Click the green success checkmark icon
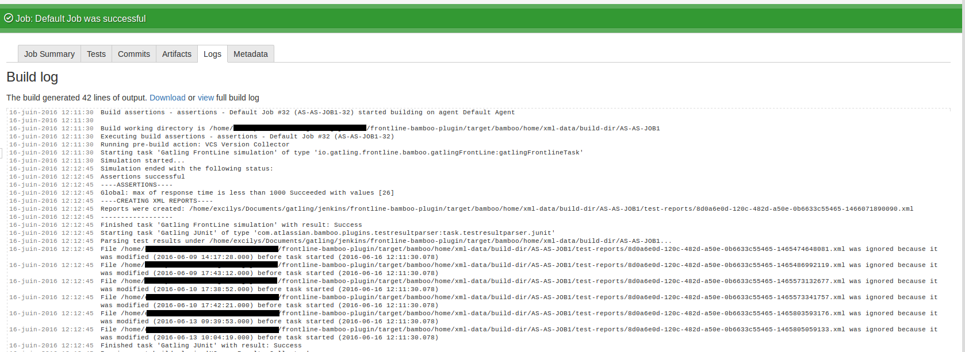 pos(9,18)
